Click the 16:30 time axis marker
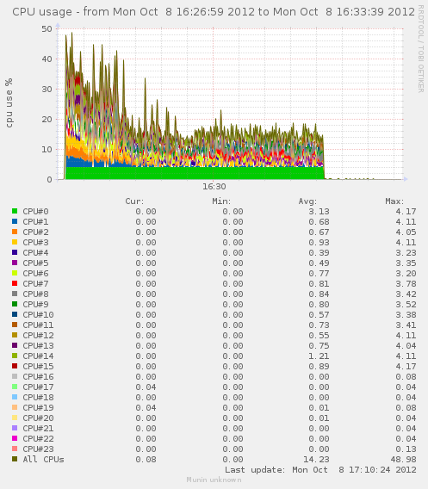This screenshot has width=428, height=489. [x=214, y=187]
